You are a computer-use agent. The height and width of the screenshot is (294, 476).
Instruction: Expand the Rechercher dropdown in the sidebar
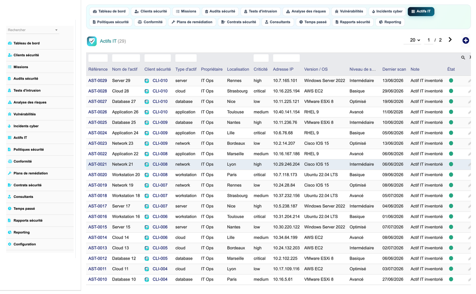(56, 30)
